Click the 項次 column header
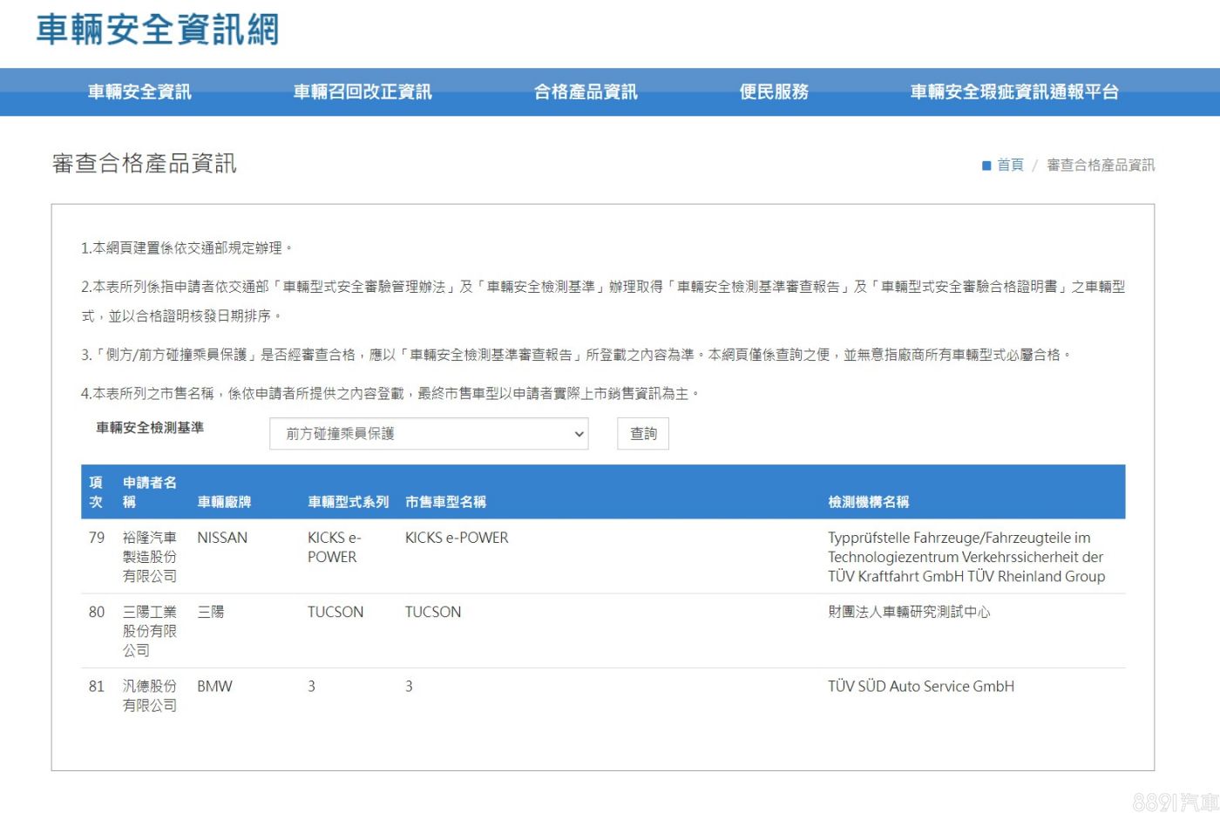This screenshot has height=813, width=1220. 96,492
